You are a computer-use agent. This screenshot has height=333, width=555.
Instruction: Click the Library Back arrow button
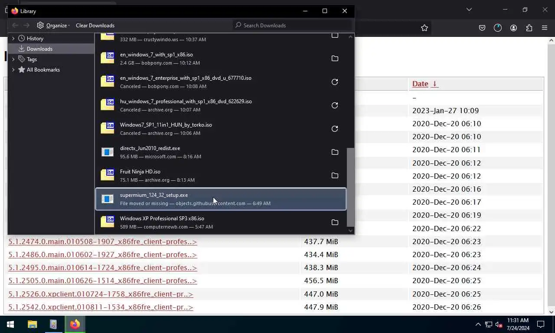(15, 25)
